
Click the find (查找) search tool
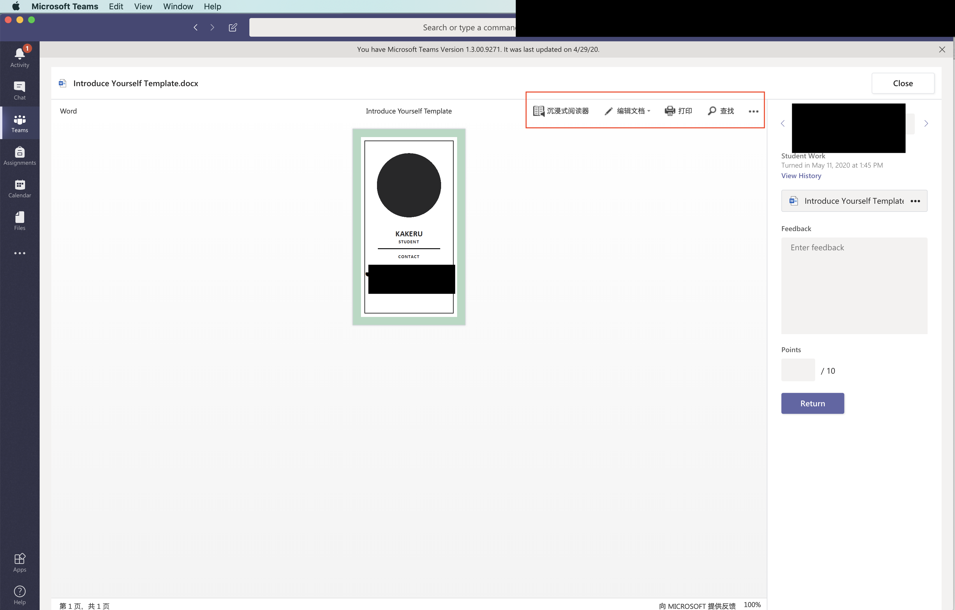(x=721, y=111)
